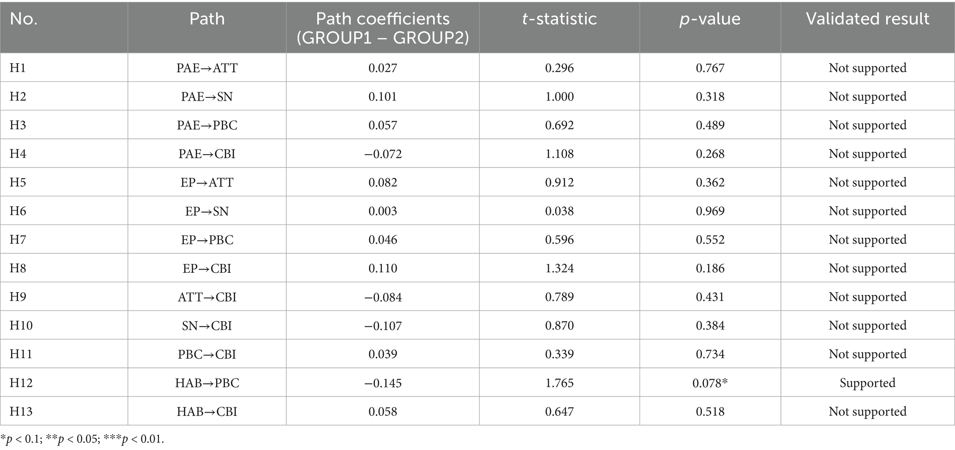Click the t-statistic value 1.765

[x=559, y=383]
